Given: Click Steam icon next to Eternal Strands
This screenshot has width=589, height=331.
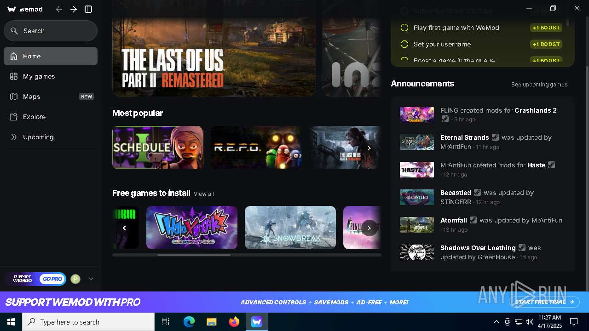Looking at the screenshot, I should pos(495,137).
